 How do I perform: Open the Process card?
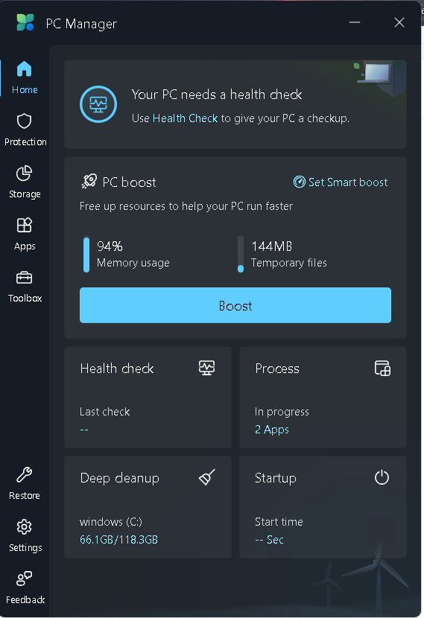coord(323,398)
